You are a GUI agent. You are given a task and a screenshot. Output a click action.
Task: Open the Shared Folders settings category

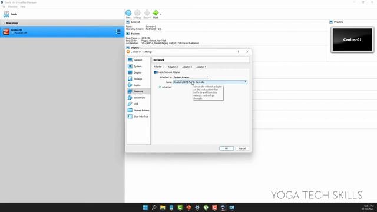point(138,110)
